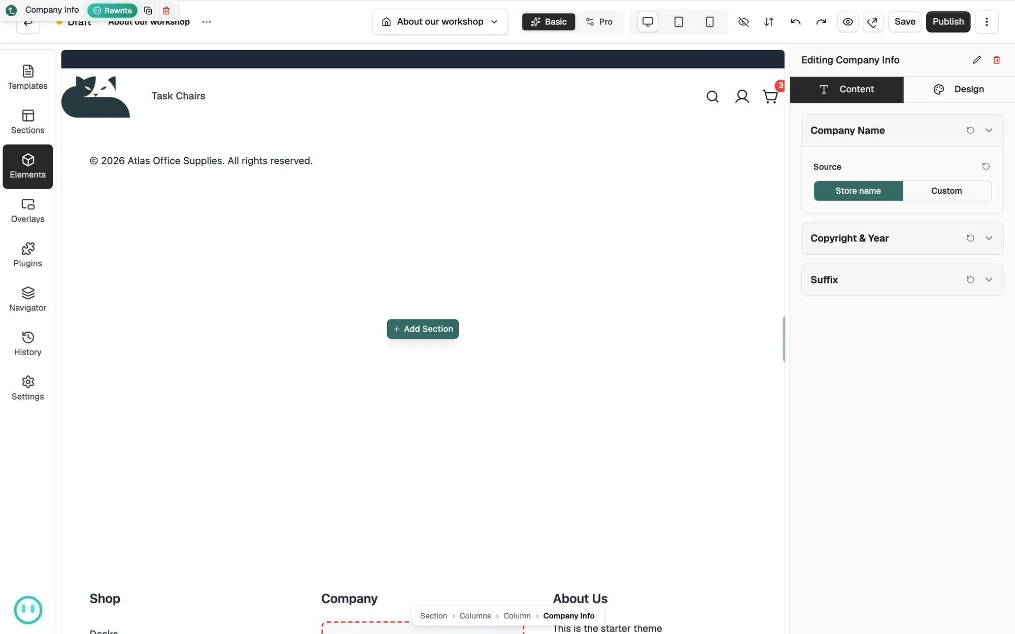This screenshot has height=634, width=1015.
Task: Switch to tablet preview
Action: tap(679, 22)
